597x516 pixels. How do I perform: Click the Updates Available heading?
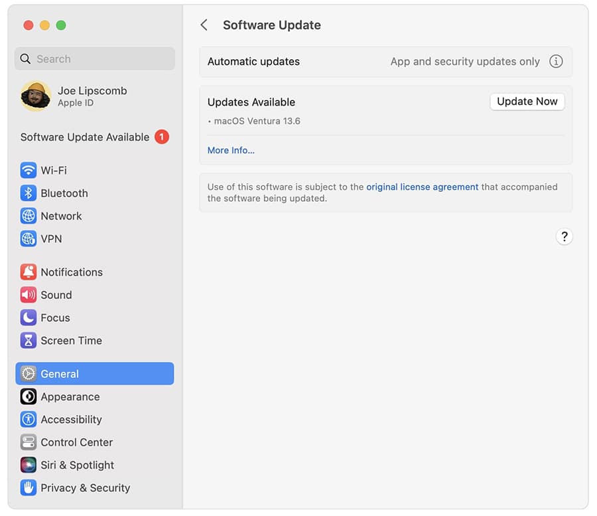tap(251, 102)
